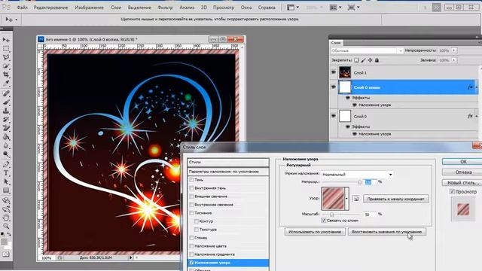Image resolution: width=482 pixels, height=271 pixels.
Task: Select the Crop tool
Action: pyautogui.click(x=6, y=75)
